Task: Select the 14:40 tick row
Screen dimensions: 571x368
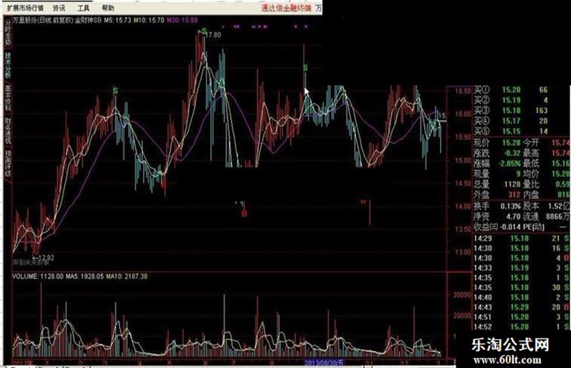Action: pos(521,297)
